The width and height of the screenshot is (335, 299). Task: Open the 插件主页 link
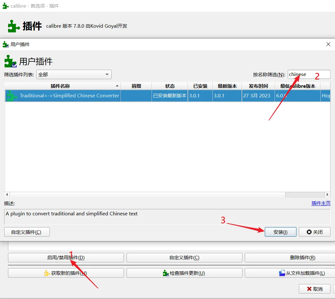click(321, 203)
